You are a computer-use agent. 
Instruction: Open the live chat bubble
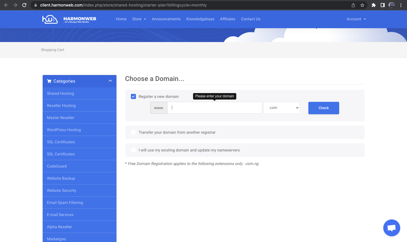(391, 228)
